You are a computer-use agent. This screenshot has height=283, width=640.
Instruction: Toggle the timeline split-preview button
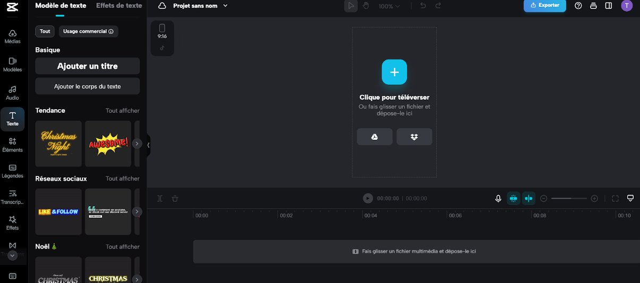tap(528, 198)
